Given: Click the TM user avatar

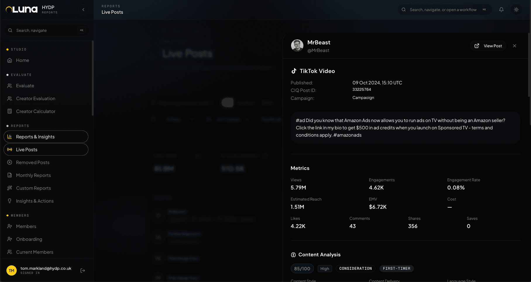Looking at the screenshot, I should click(x=12, y=271).
